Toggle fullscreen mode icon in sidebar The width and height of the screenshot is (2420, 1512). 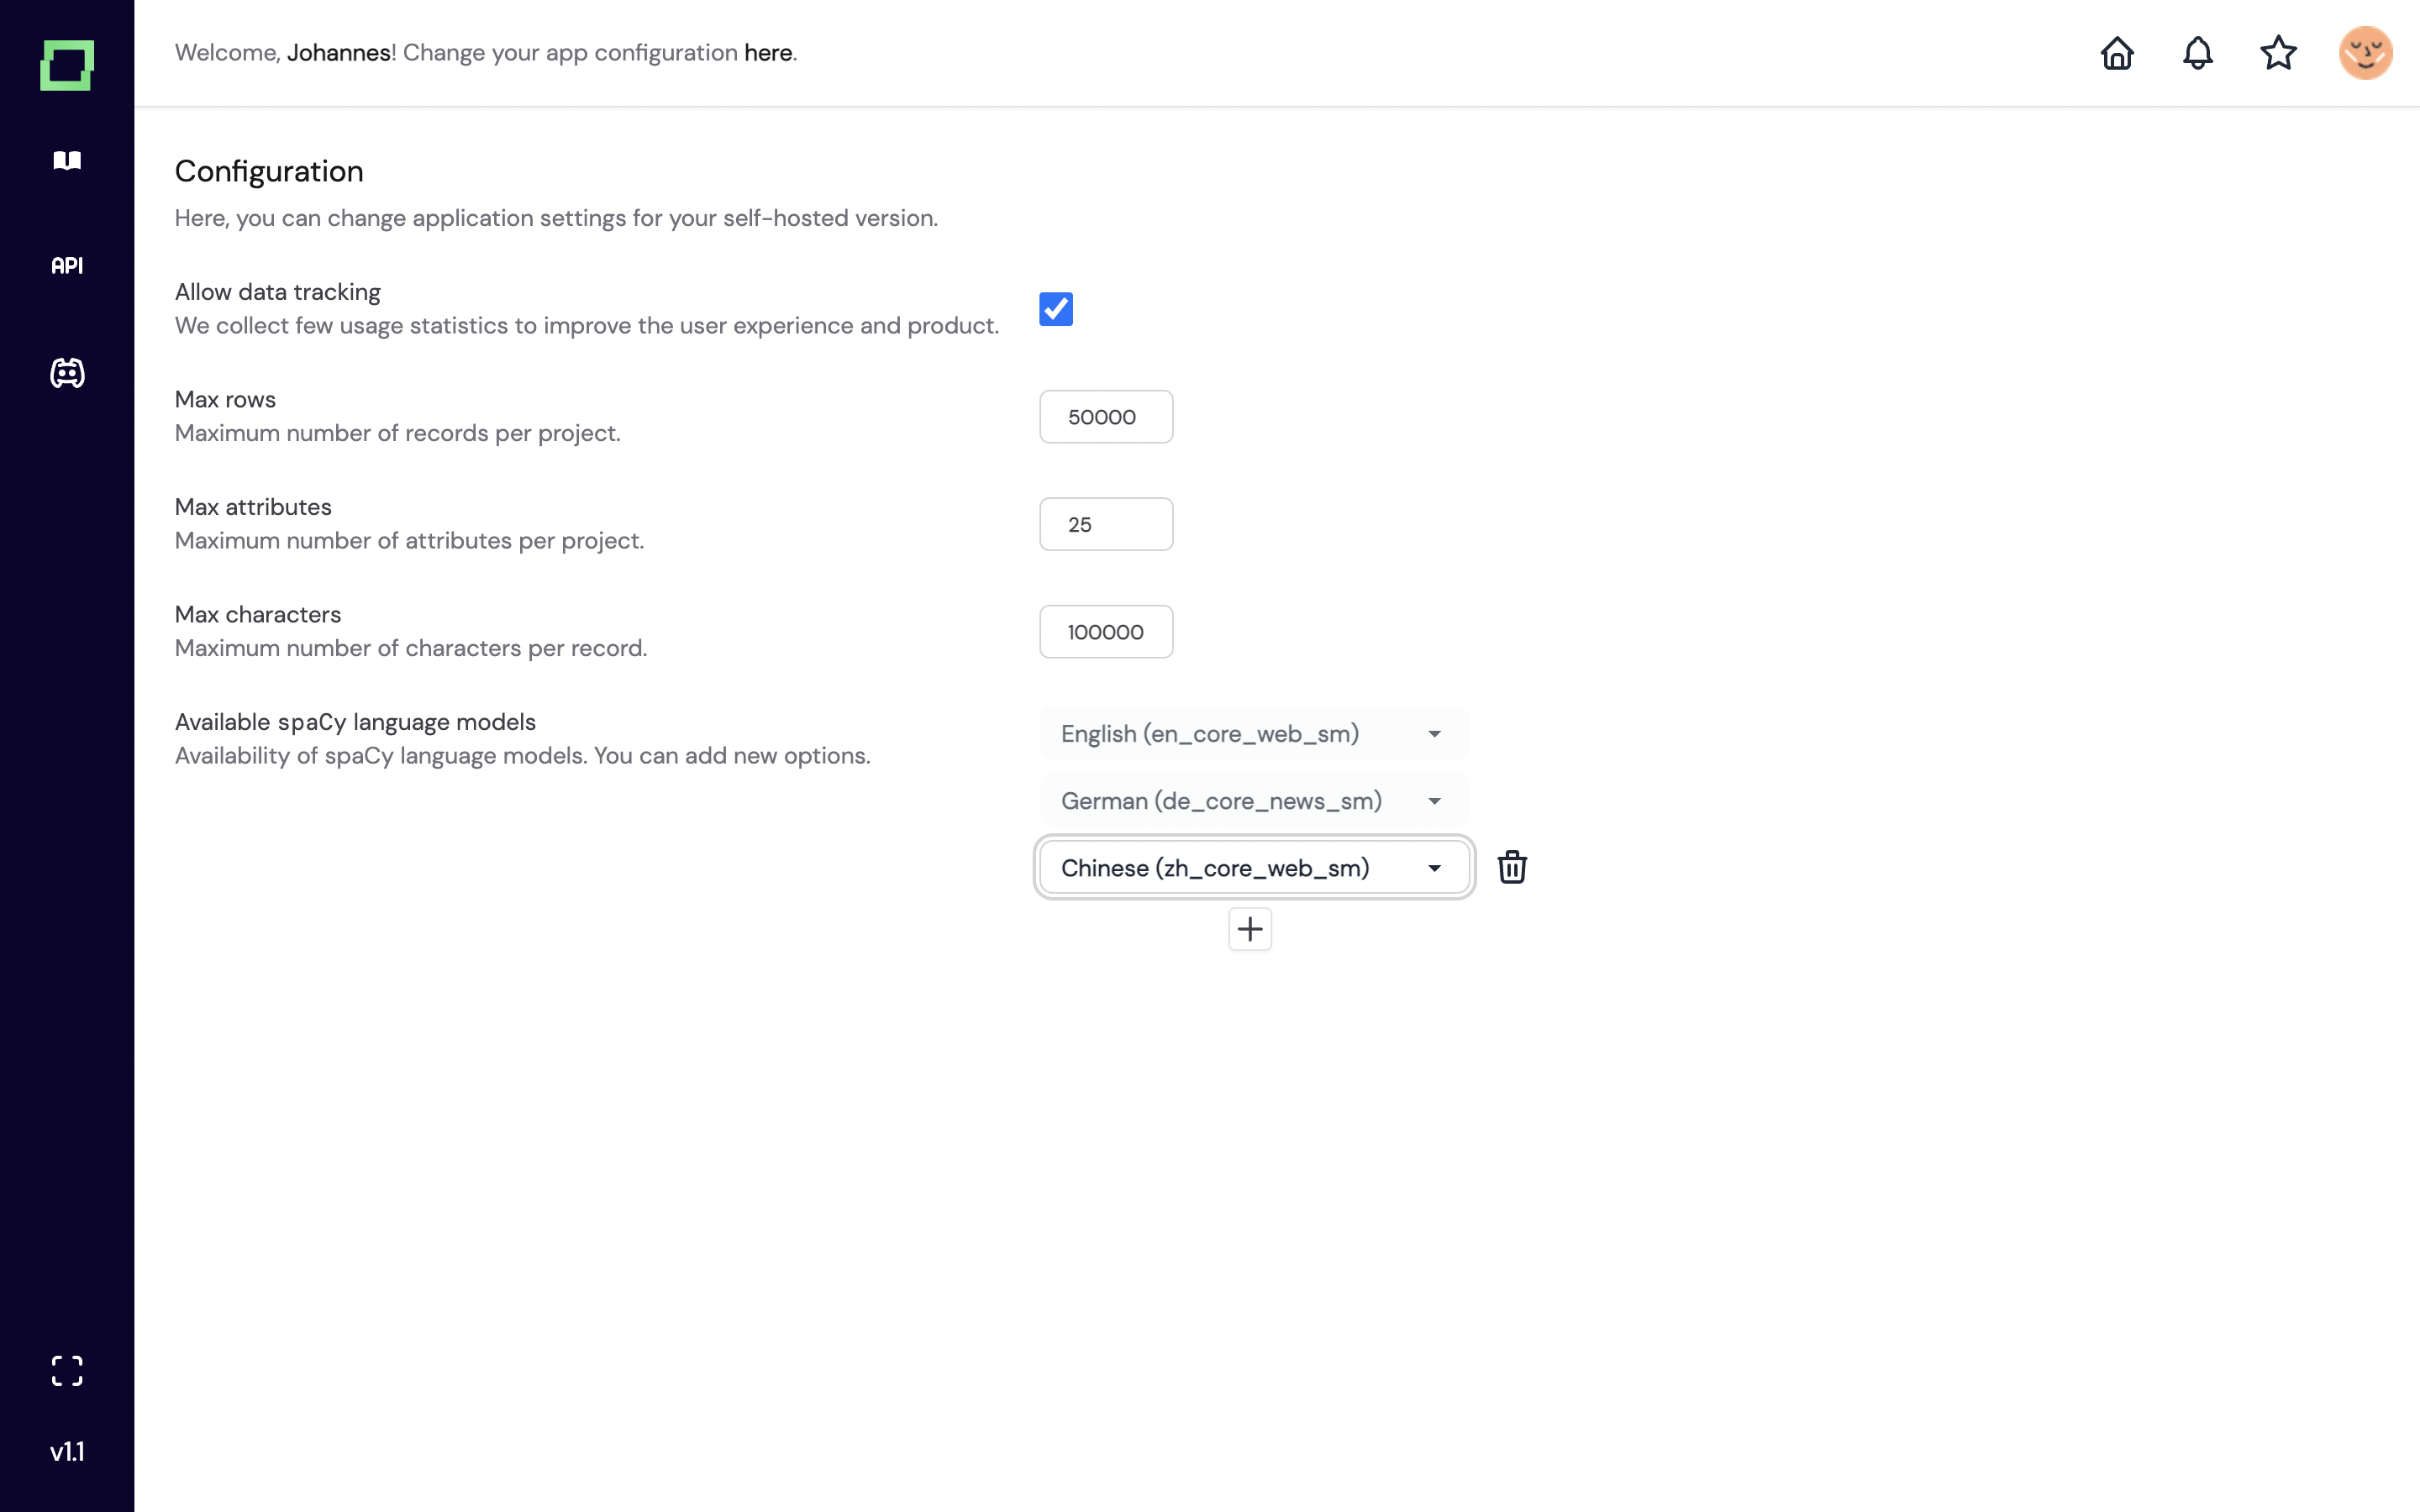67,1370
